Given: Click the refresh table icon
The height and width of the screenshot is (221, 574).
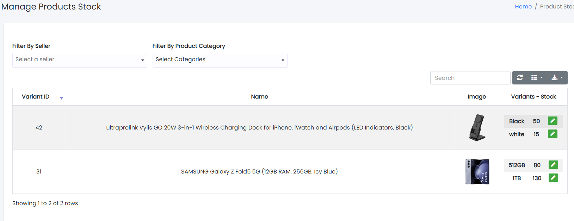Looking at the screenshot, I should click(520, 78).
